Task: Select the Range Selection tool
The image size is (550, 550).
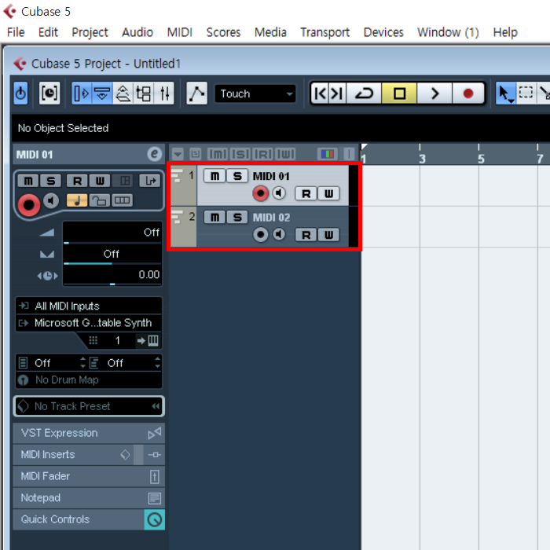Action: (526, 93)
